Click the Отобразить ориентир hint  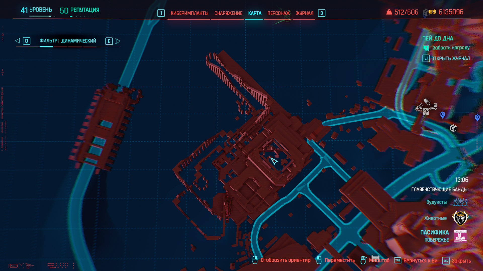[x=286, y=260]
